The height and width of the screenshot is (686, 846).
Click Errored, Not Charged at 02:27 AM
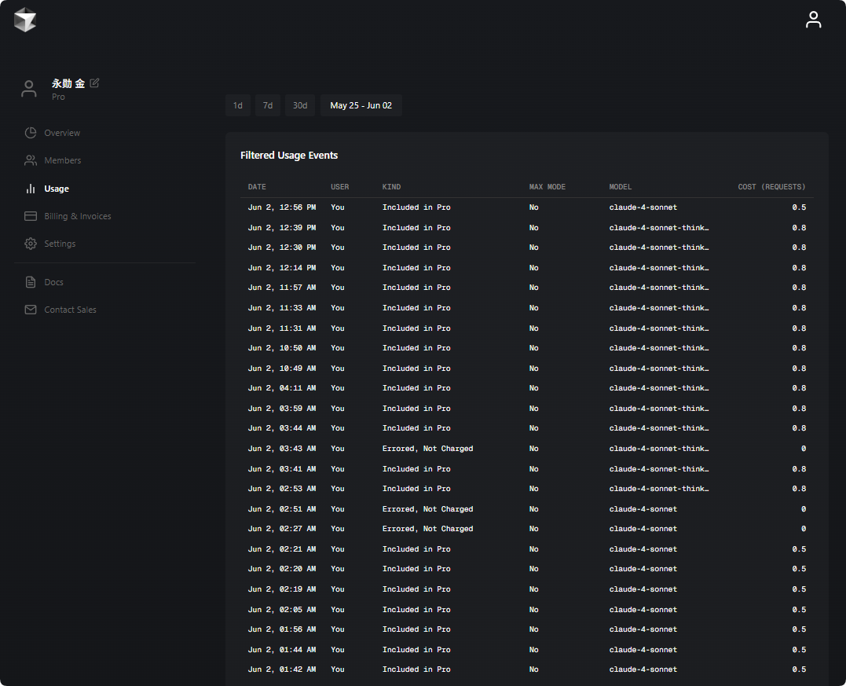pos(427,529)
